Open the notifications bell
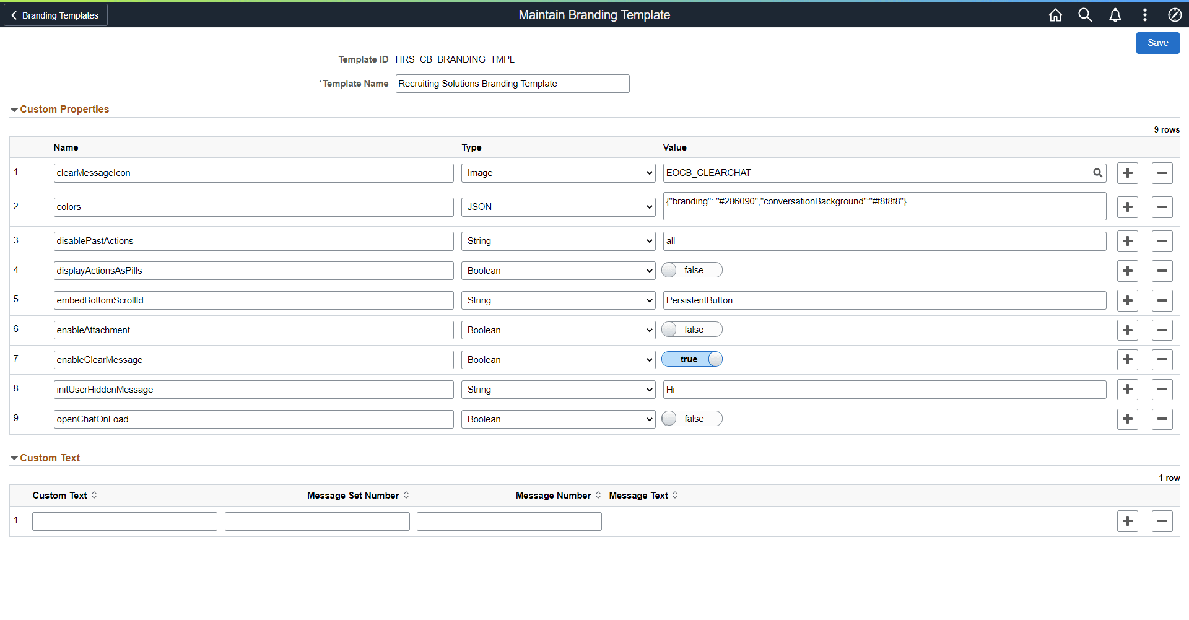Image resolution: width=1189 pixels, height=620 pixels. click(x=1115, y=15)
